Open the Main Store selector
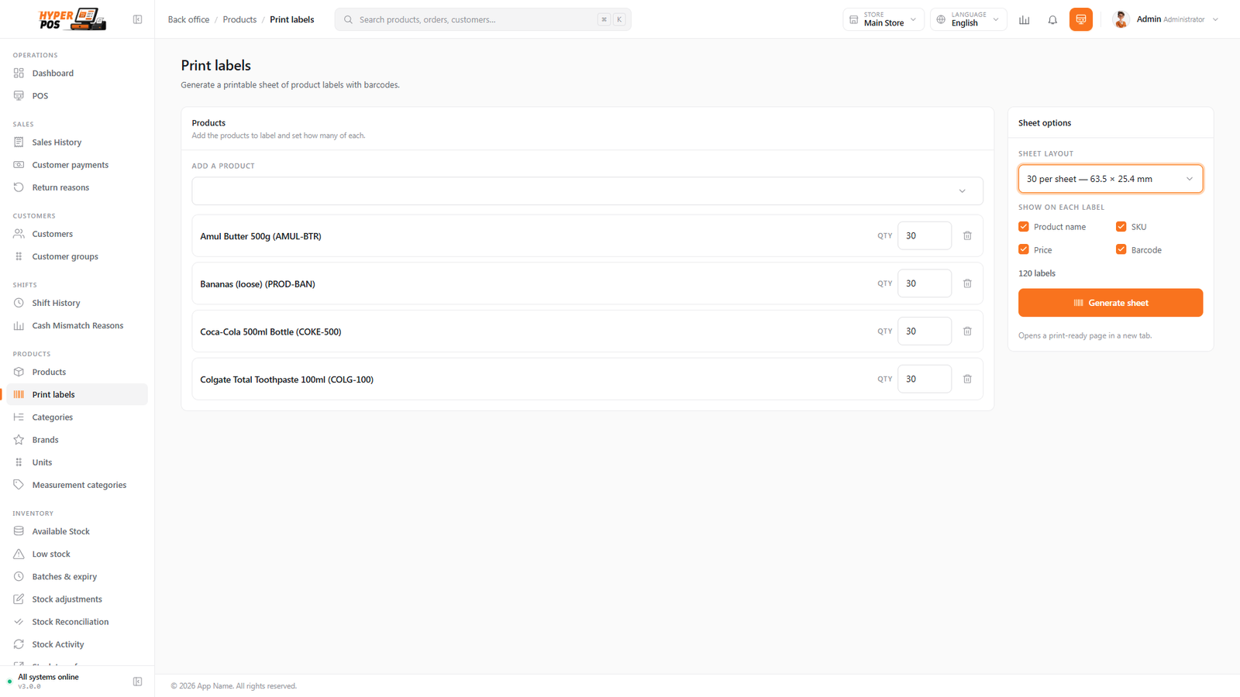 point(883,19)
